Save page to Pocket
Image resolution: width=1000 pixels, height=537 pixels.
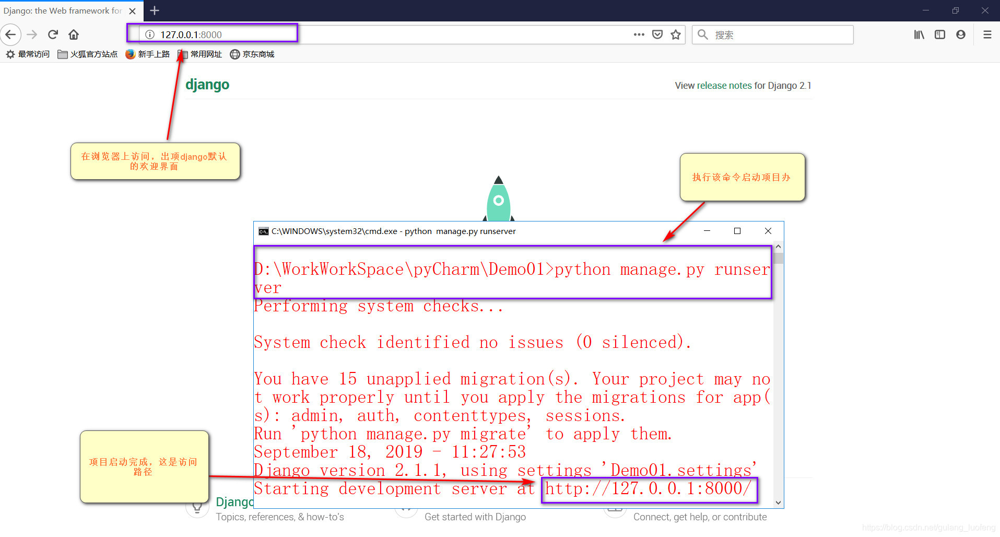point(657,34)
